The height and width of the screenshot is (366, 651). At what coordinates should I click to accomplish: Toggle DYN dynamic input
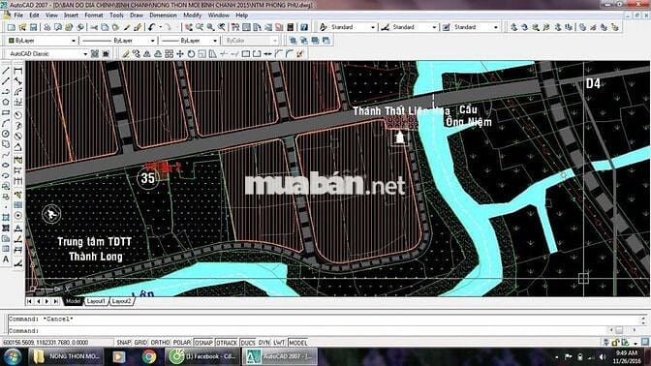264,343
